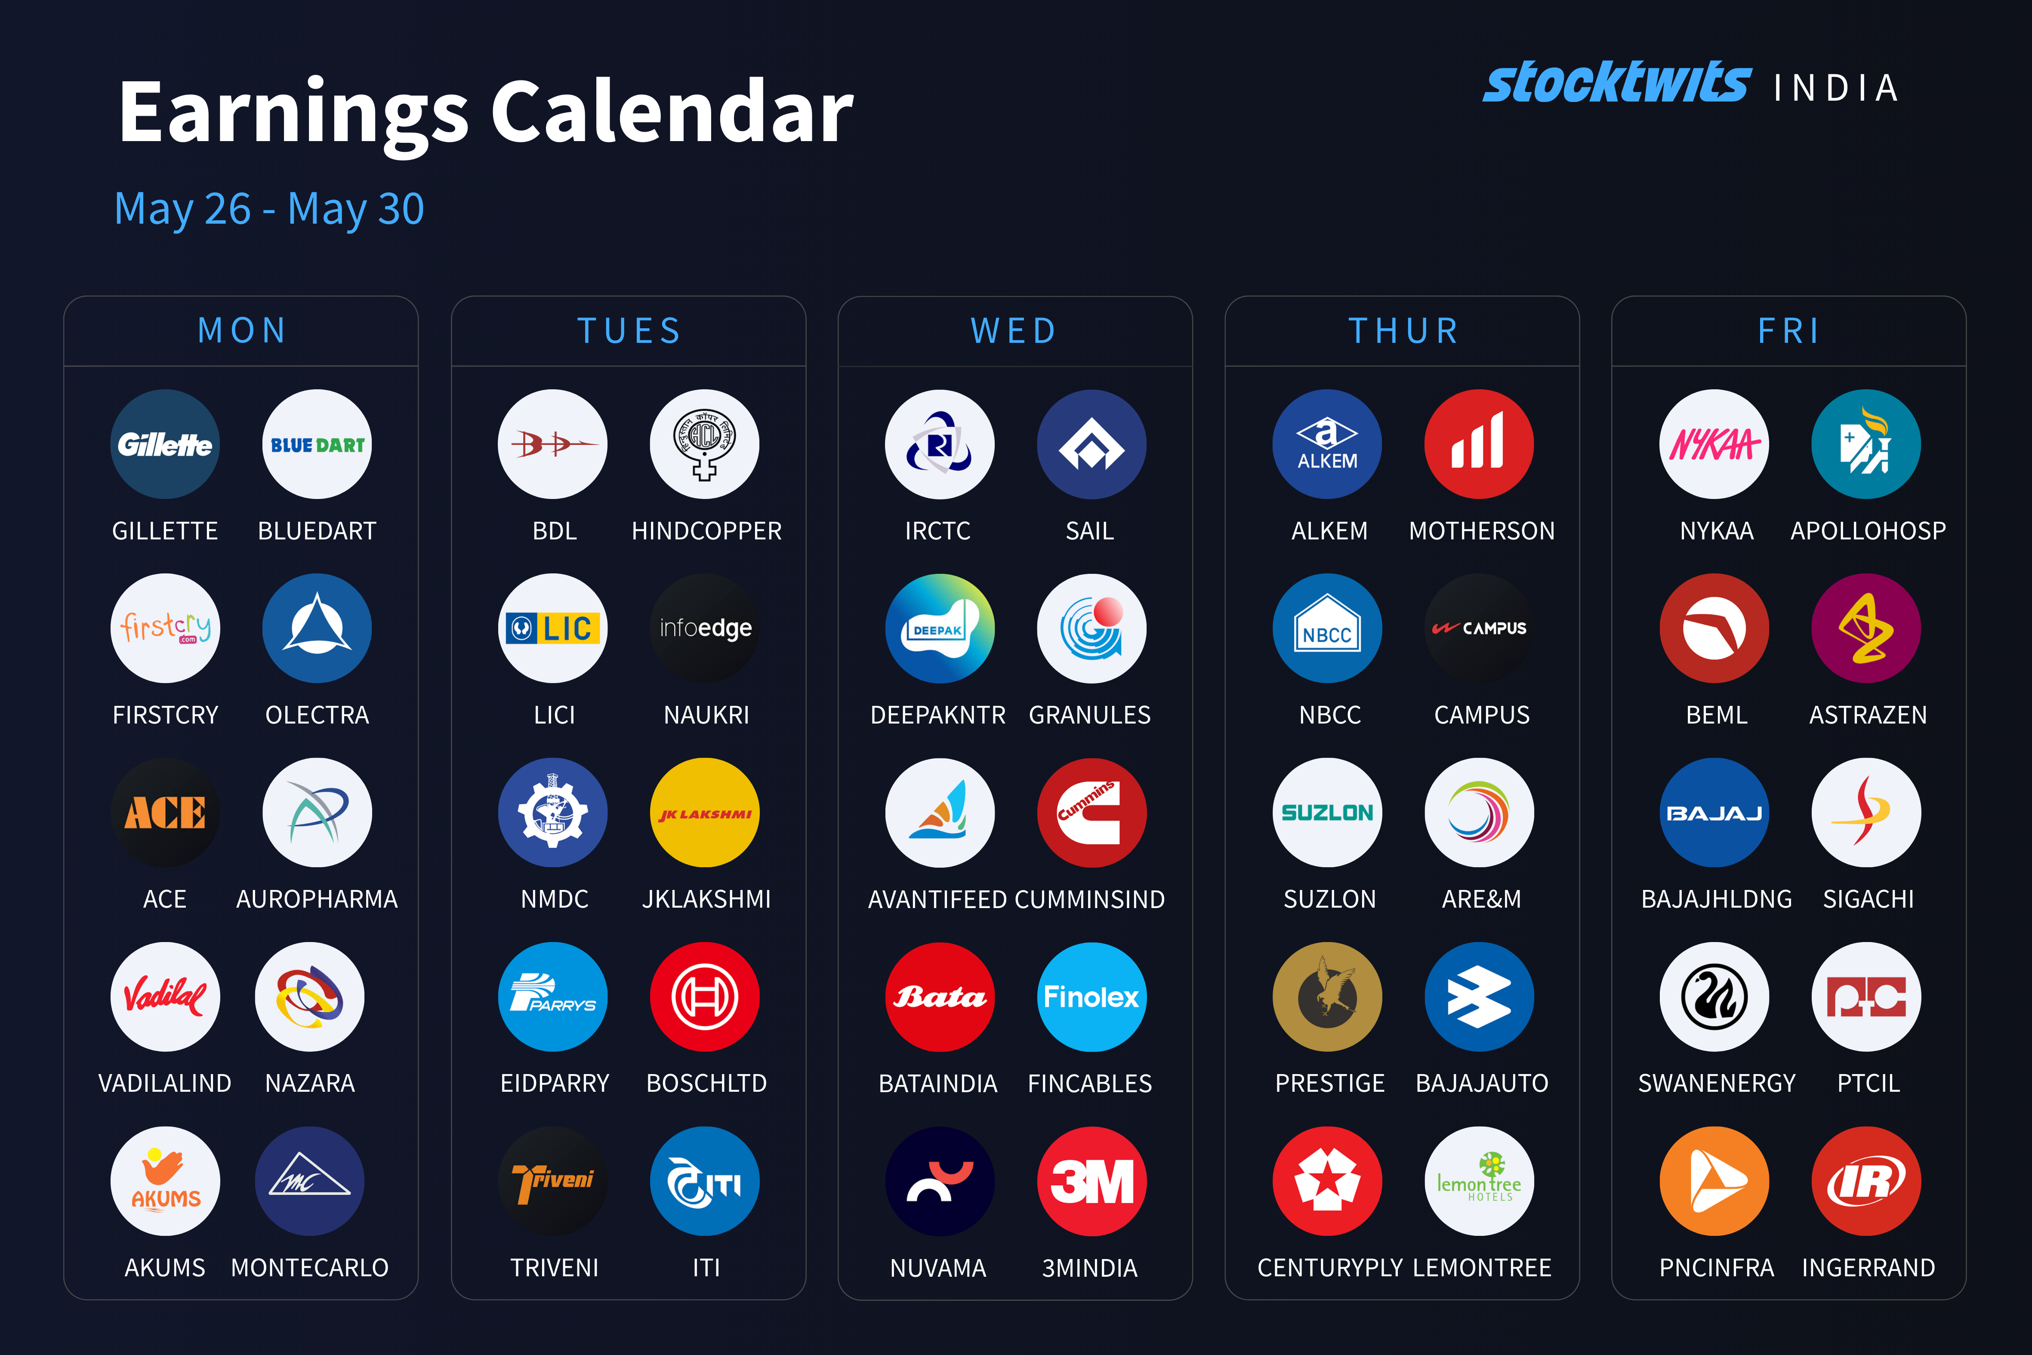Image resolution: width=2032 pixels, height=1355 pixels.
Task: Click the May 26 - May 30 date range
Action: 270,209
